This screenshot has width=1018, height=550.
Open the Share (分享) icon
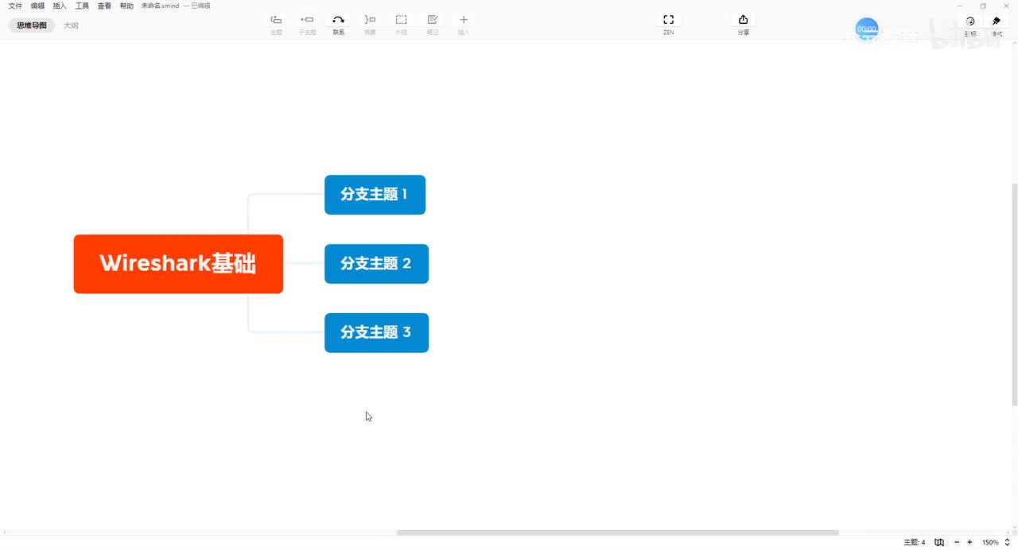[743, 20]
